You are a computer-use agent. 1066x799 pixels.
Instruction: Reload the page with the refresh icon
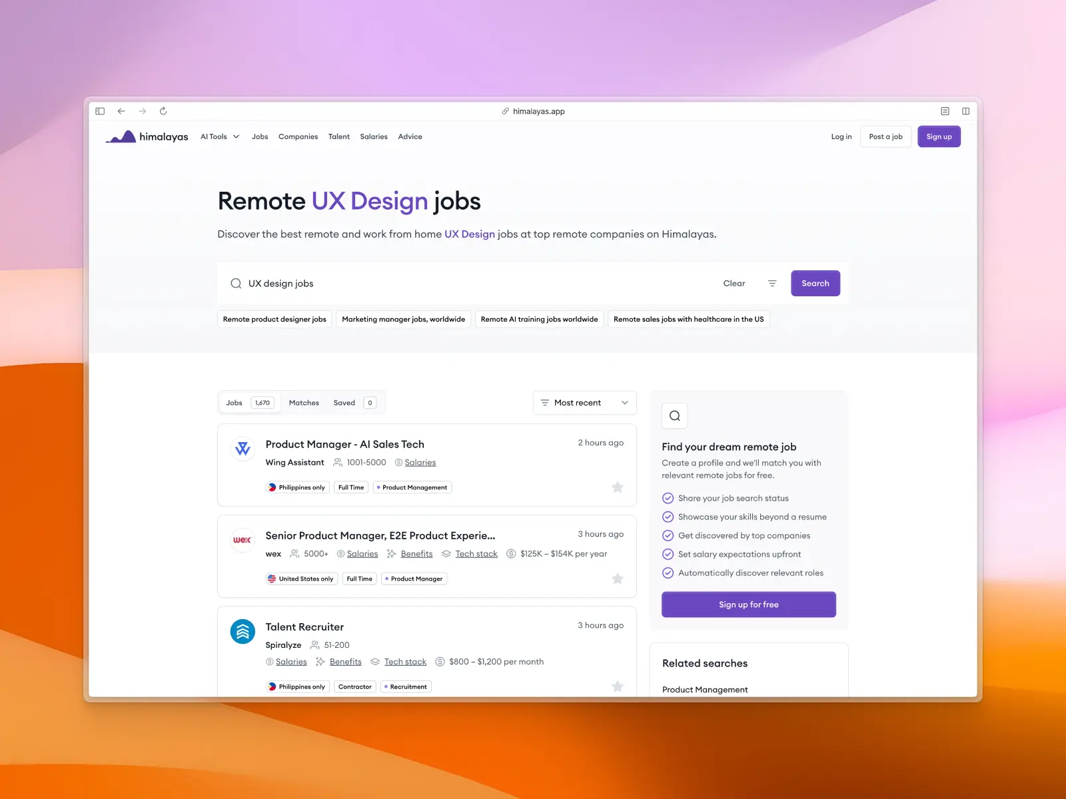click(163, 111)
